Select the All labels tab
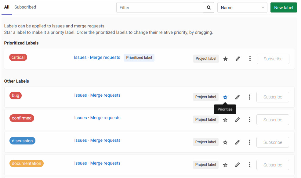 [x=6, y=7]
